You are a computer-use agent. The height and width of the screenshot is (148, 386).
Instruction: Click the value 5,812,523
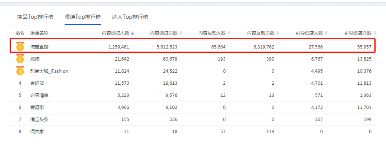coord(167,47)
